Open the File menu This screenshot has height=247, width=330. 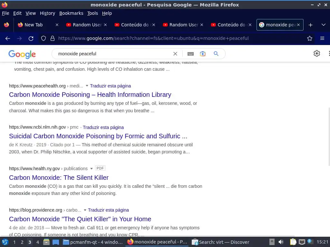5,13
